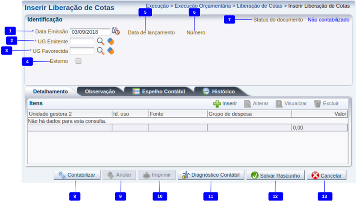This screenshot has height=202, width=356.
Task: Open the Espelho Contábil tab
Action: click(158, 91)
